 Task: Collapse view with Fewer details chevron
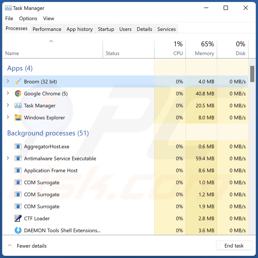[10, 246]
